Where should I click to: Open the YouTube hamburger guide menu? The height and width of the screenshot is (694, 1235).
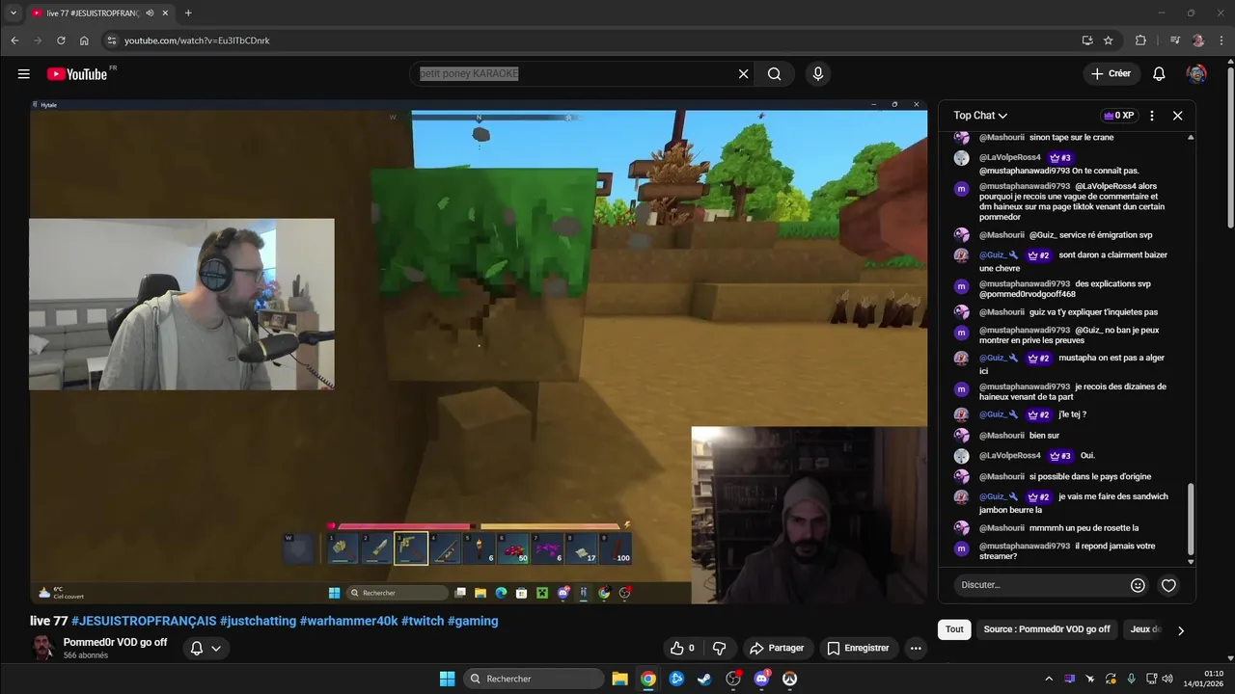(23, 74)
